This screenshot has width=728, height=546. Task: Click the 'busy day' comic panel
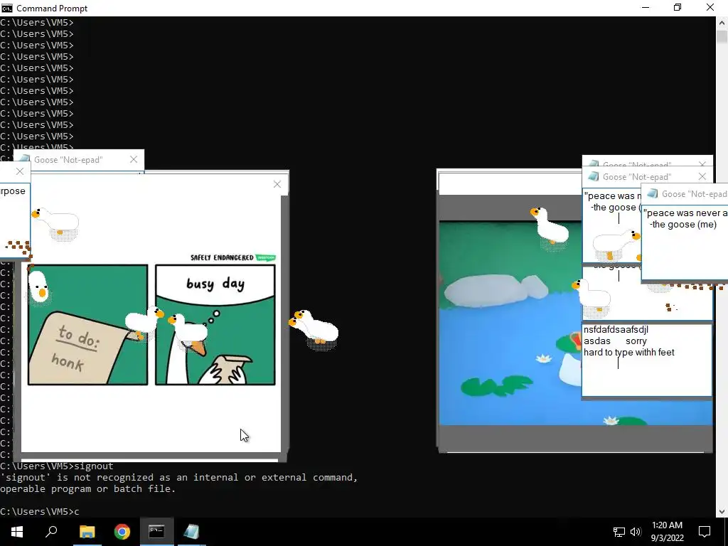click(215, 324)
